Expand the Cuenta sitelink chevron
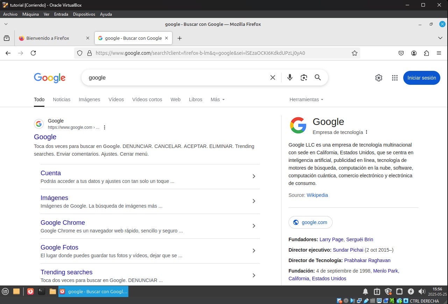This screenshot has width=448, height=304. click(254, 176)
